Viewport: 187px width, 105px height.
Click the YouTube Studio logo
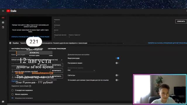click(11, 11)
